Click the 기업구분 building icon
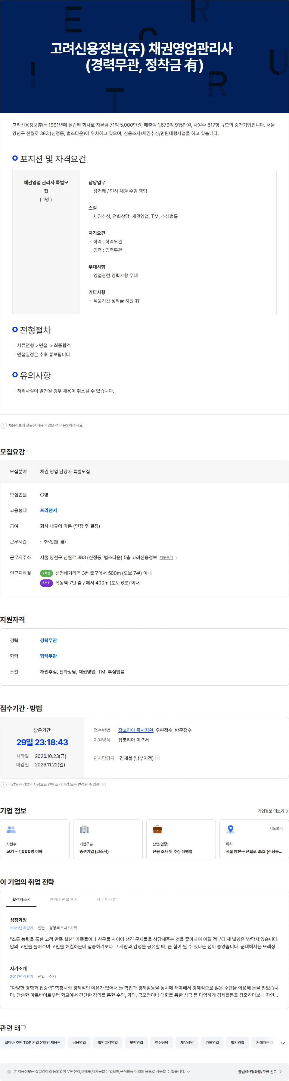This screenshot has height=1081, width=289. pyautogui.click(x=84, y=829)
